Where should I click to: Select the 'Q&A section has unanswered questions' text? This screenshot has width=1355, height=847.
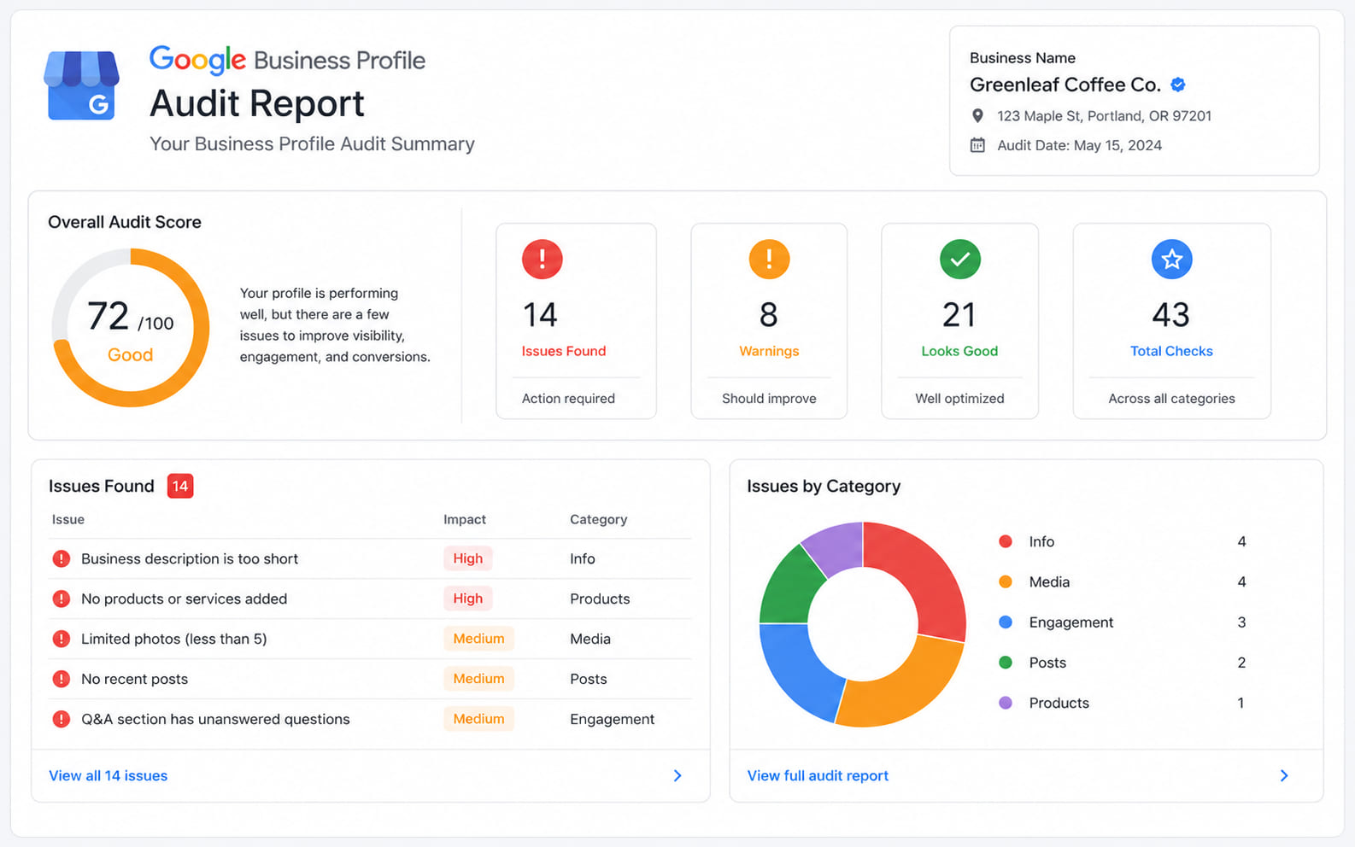[x=215, y=719]
